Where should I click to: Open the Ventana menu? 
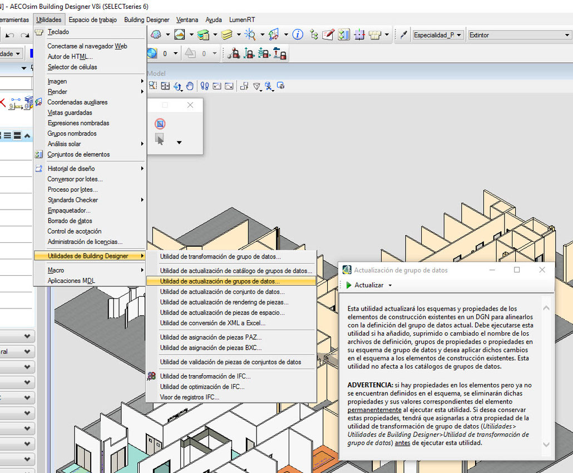(187, 19)
